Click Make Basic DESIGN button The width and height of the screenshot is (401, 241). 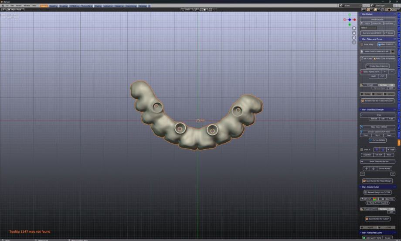click(377, 127)
